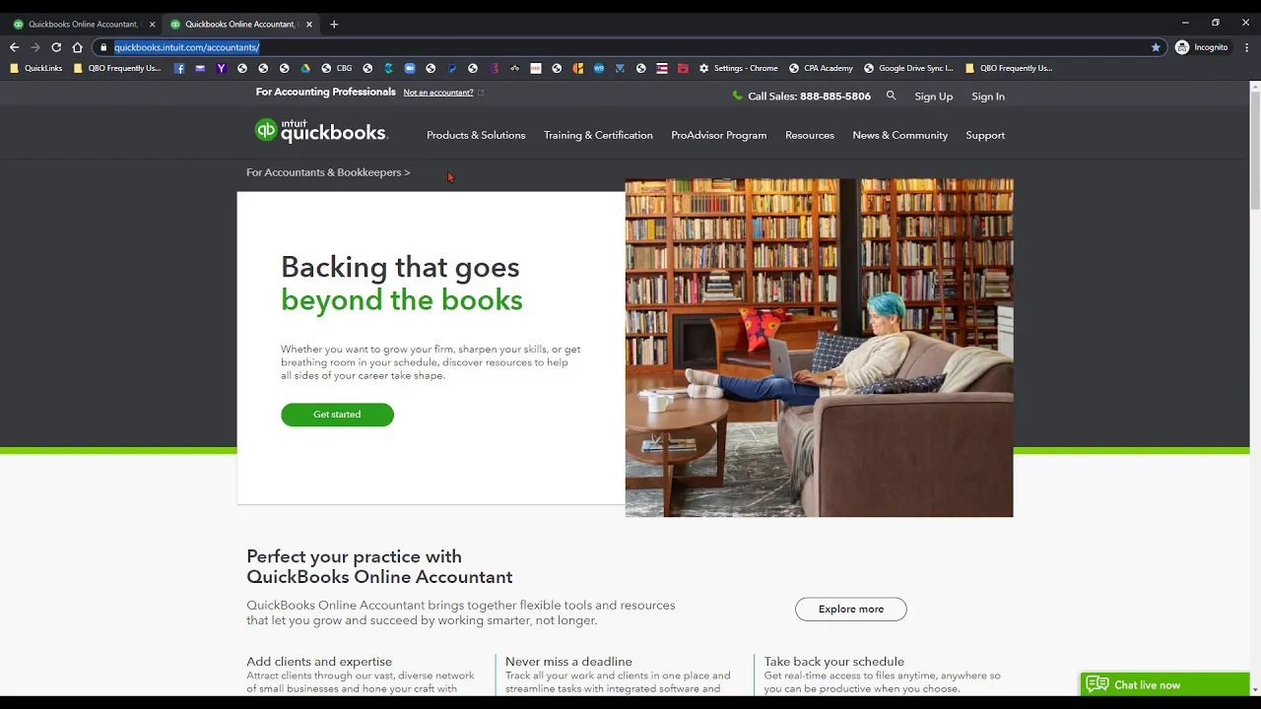
Task: Open the Incognito profile indicator
Action: pos(1202,47)
